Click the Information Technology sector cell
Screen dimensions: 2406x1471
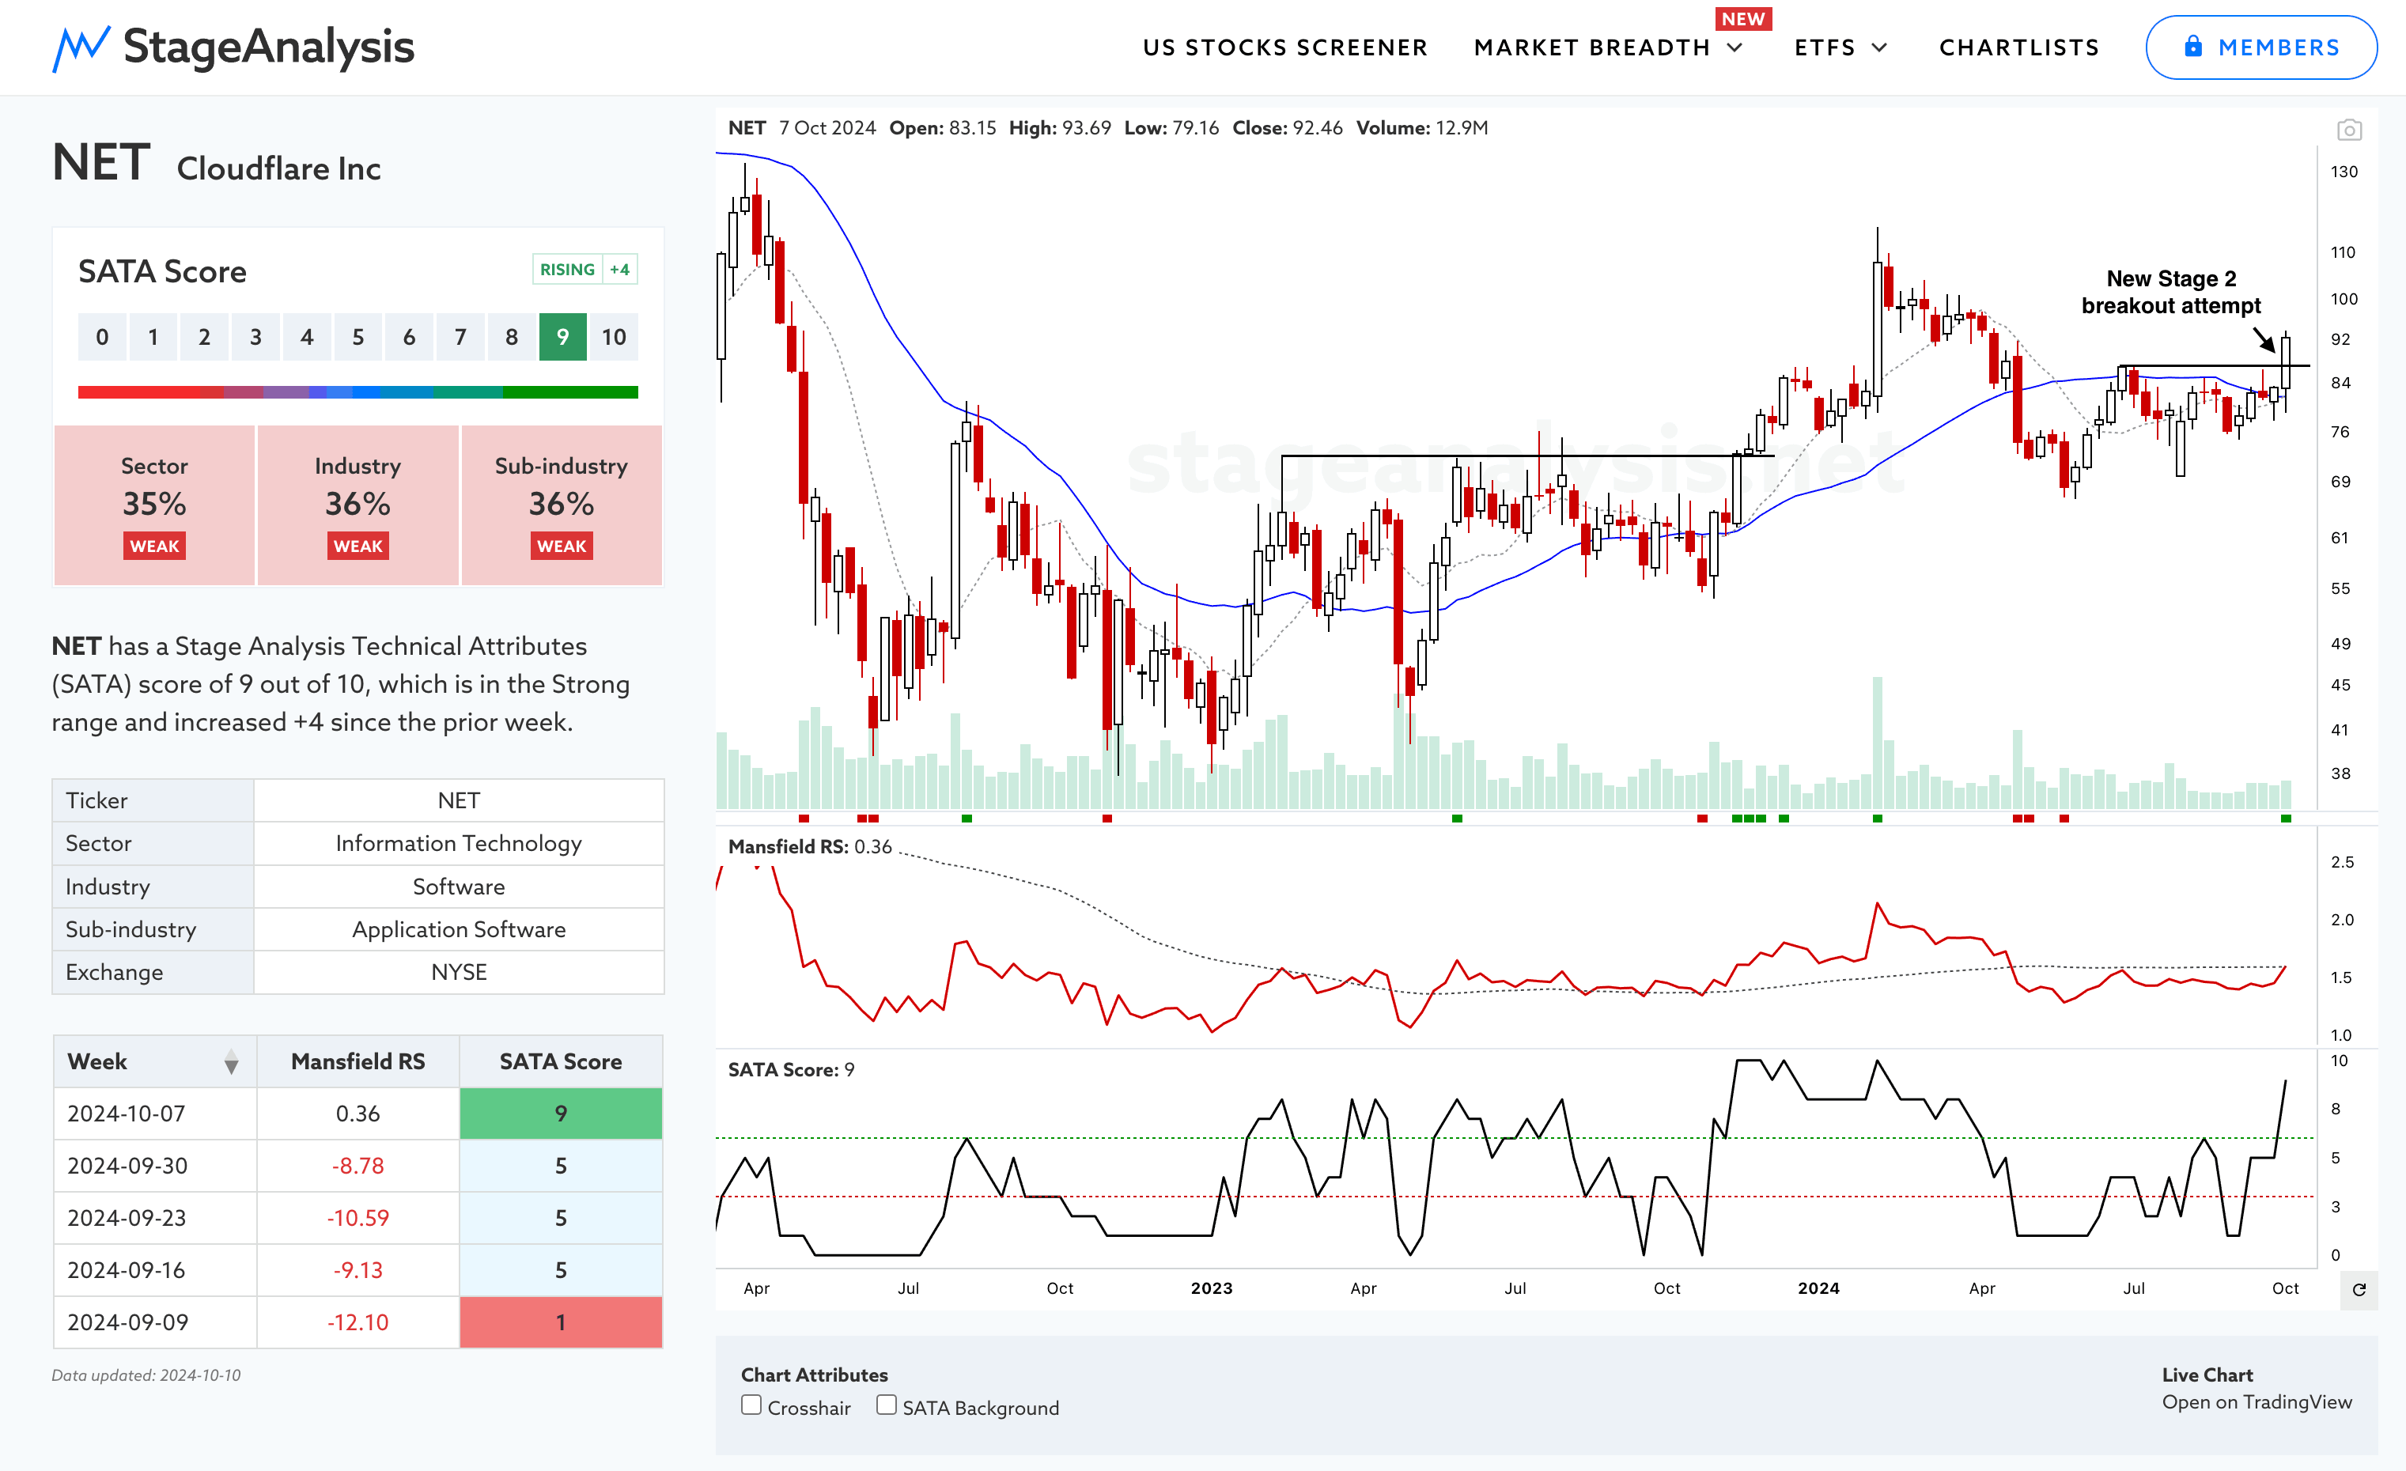click(x=458, y=843)
